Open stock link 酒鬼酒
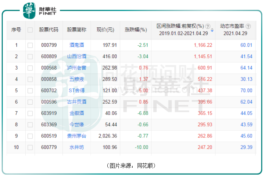 (77, 45)
